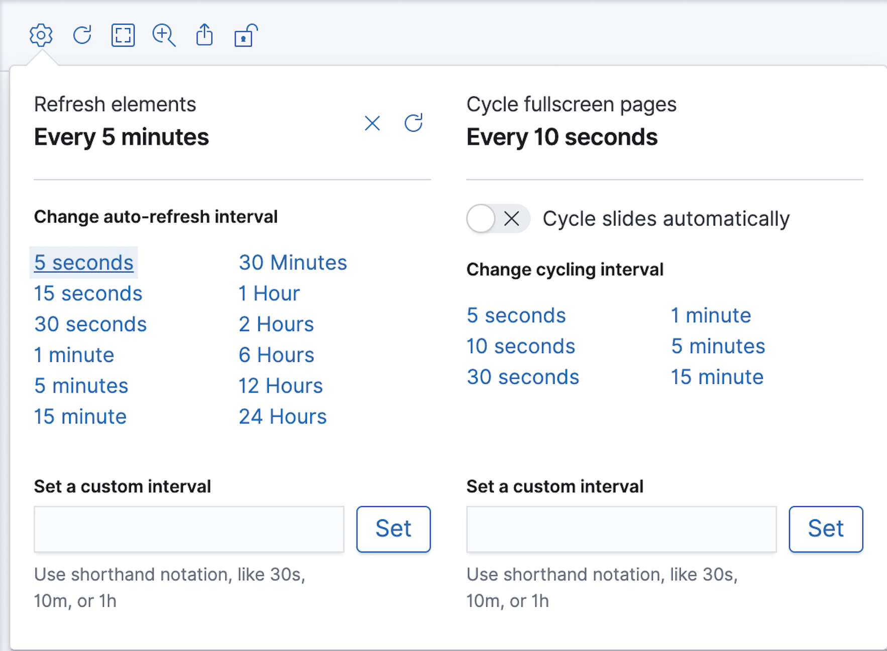Click the unlocked padlock icon

245,35
